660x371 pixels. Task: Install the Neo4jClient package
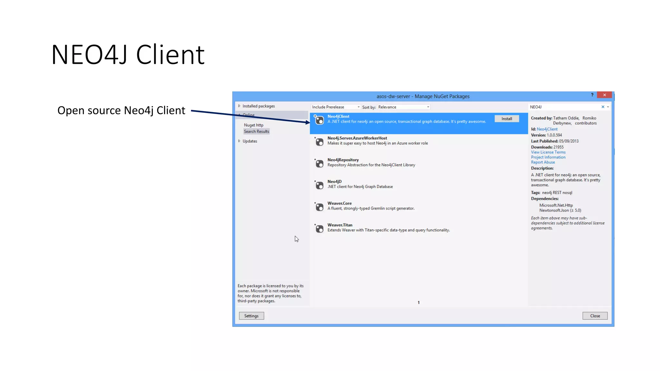pos(507,119)
